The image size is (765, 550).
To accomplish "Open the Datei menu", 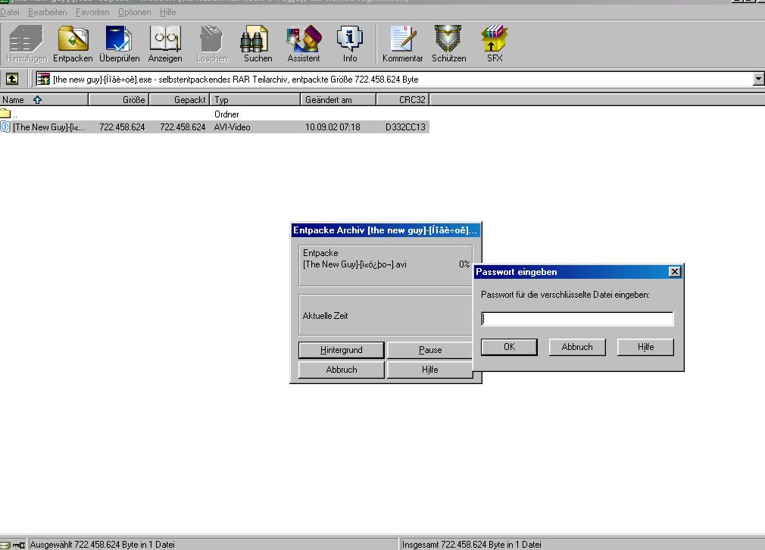I will pos(10,12).
